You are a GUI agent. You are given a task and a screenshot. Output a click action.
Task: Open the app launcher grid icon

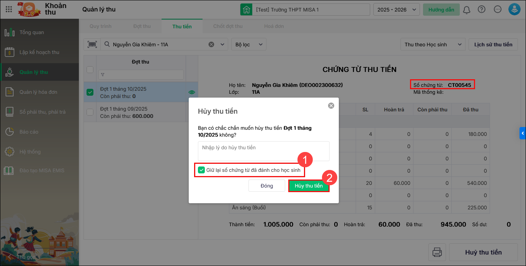pyautogui.click(x=9, y=9)
